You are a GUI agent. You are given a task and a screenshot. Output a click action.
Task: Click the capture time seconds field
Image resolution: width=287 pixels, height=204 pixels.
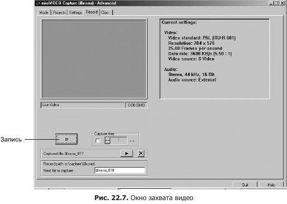[119, 140]
